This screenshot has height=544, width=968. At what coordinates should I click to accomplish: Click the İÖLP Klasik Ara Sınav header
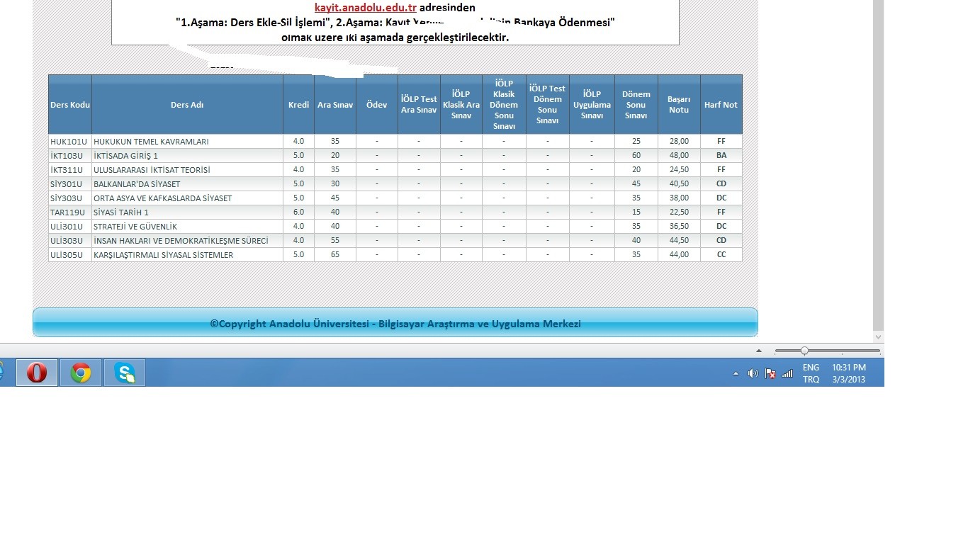click(461, 105)
